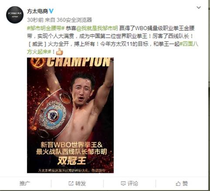Screen dimensions: 210x191
Task: Click the 转发 repost share icon
Action: [71, 184]
